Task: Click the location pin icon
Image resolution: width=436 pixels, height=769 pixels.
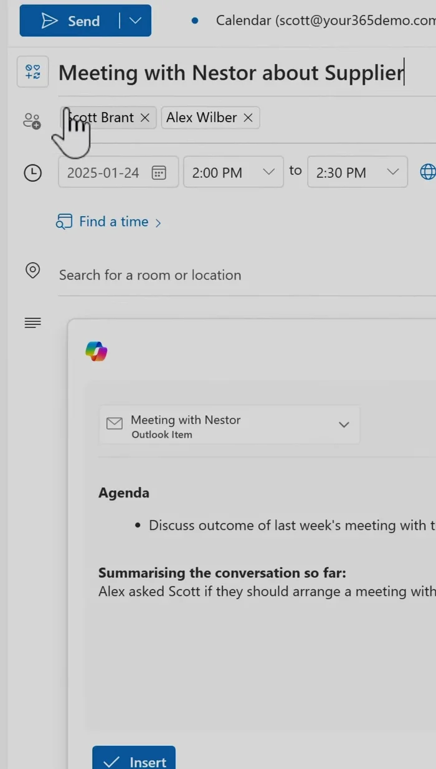Action: pyautogui.click(x=32, y=270)
